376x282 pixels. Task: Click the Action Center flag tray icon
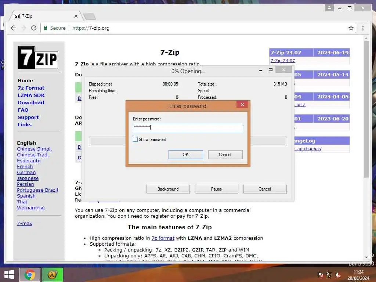tap(320, 275)
